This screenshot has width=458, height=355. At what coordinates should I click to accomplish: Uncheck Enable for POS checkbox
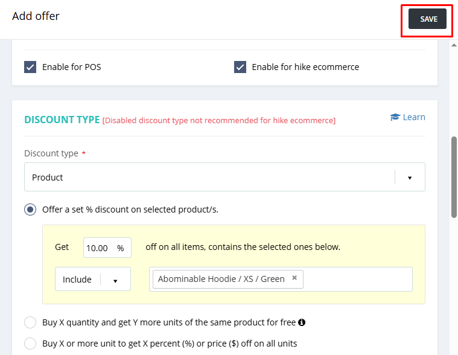tap(30, 67)
